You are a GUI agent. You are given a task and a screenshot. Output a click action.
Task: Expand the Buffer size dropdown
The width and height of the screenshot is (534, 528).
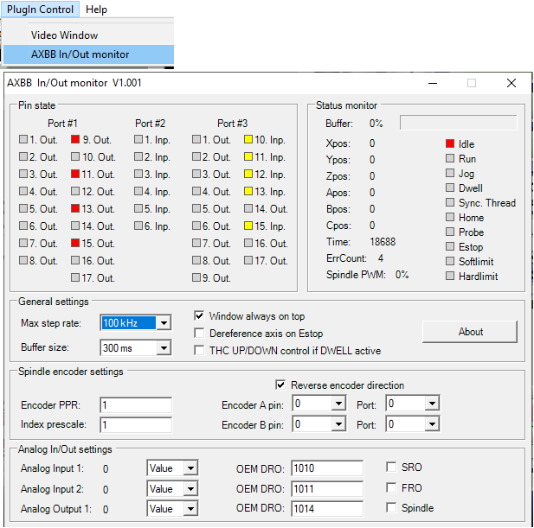click(164, 348)
